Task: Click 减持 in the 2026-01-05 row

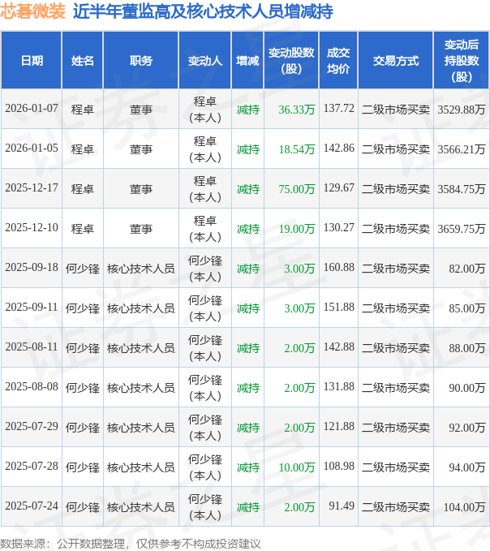Action: (248, 149)
